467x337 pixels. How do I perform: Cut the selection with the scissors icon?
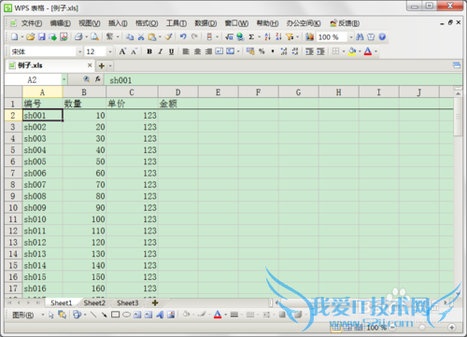tap(141, 36)
